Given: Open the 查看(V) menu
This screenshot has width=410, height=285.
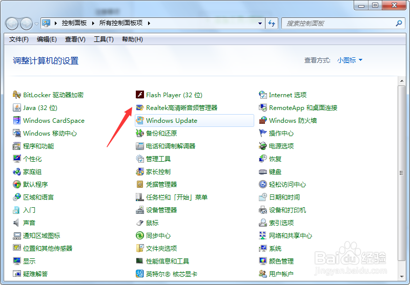Looking at the screenshot, I should point(75,39).
